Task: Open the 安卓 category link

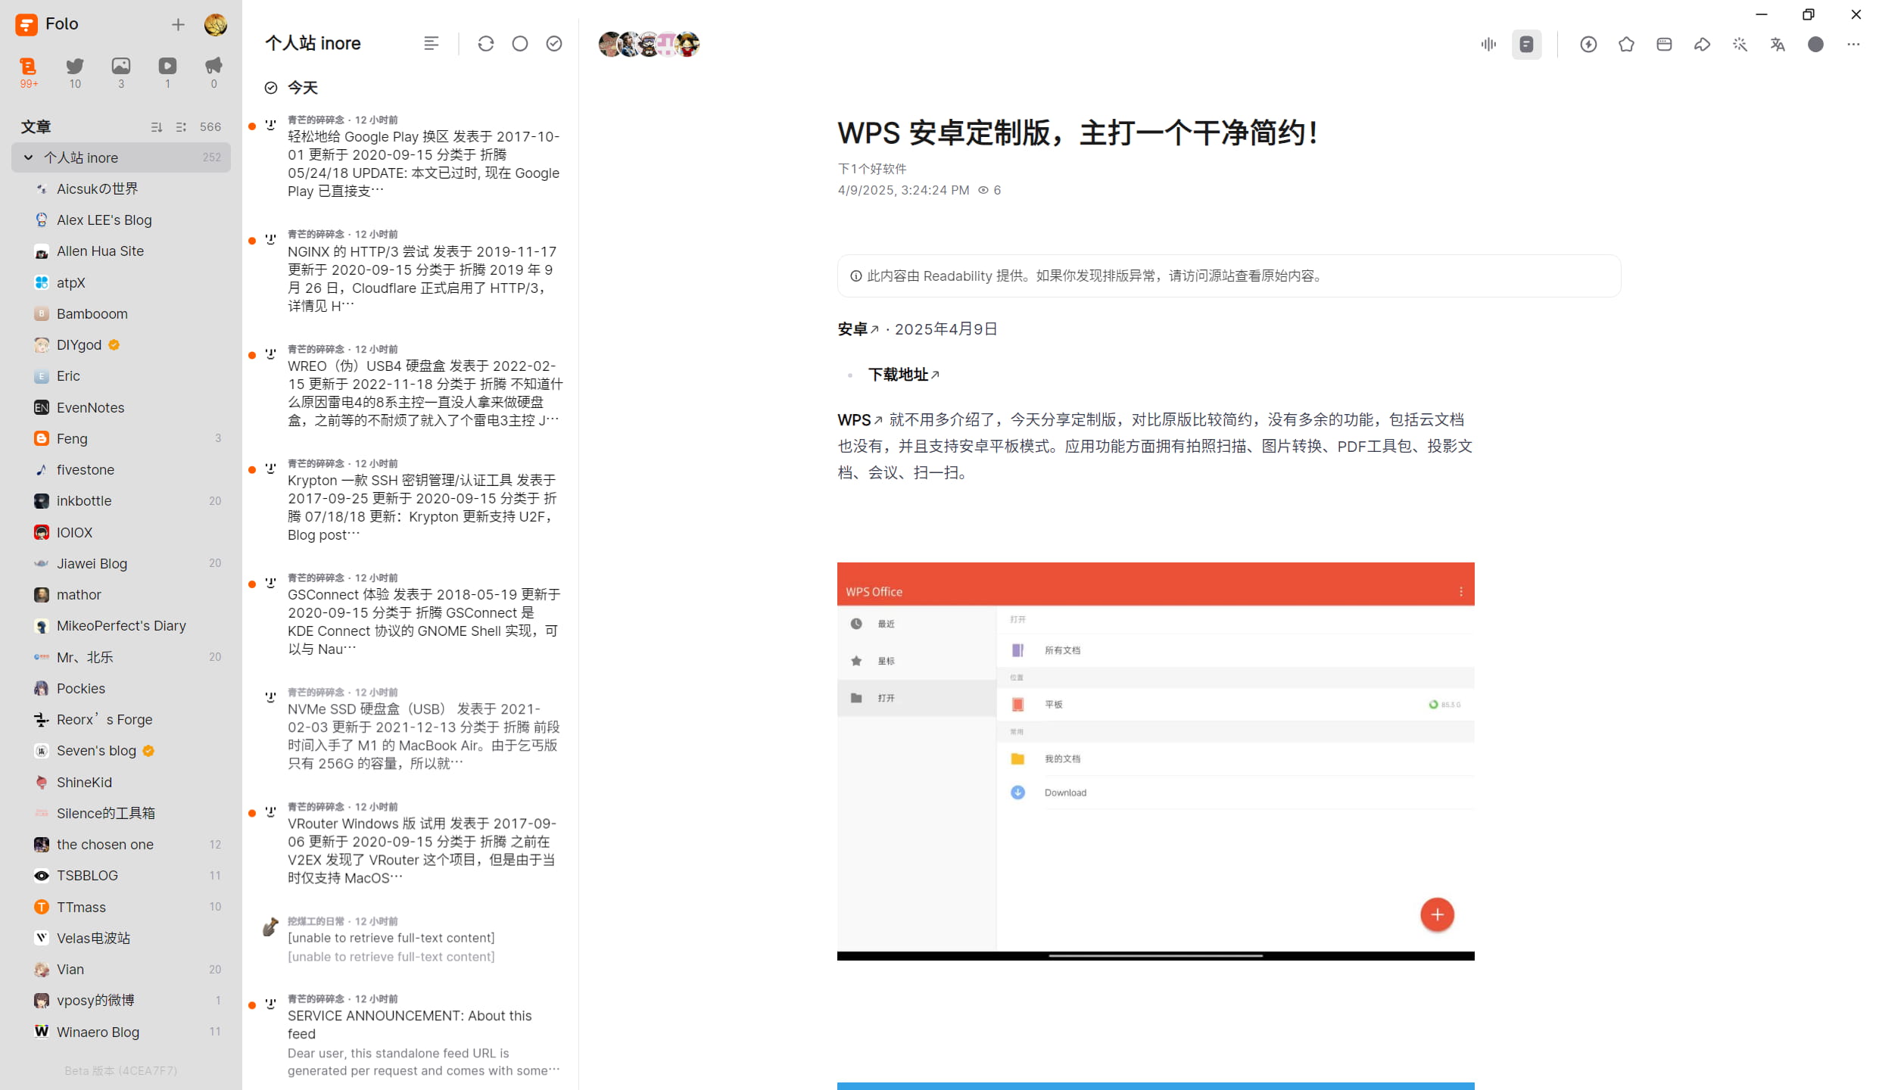Action: (858, 329)
